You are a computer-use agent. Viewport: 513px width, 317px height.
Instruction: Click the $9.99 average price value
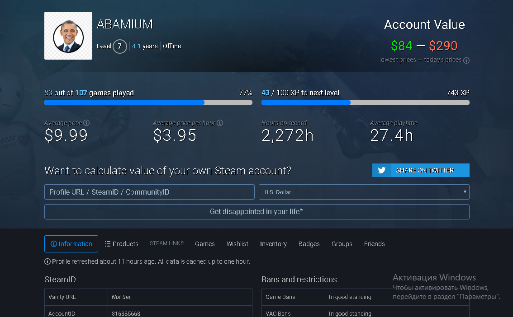coord(66,135)
